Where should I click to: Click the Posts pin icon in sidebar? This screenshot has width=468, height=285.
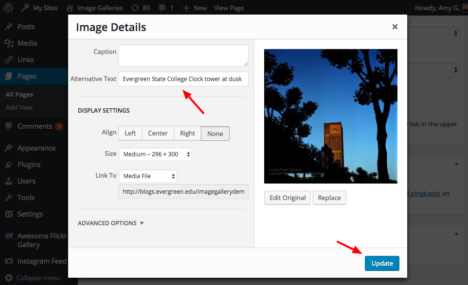(x=9, y=27)
